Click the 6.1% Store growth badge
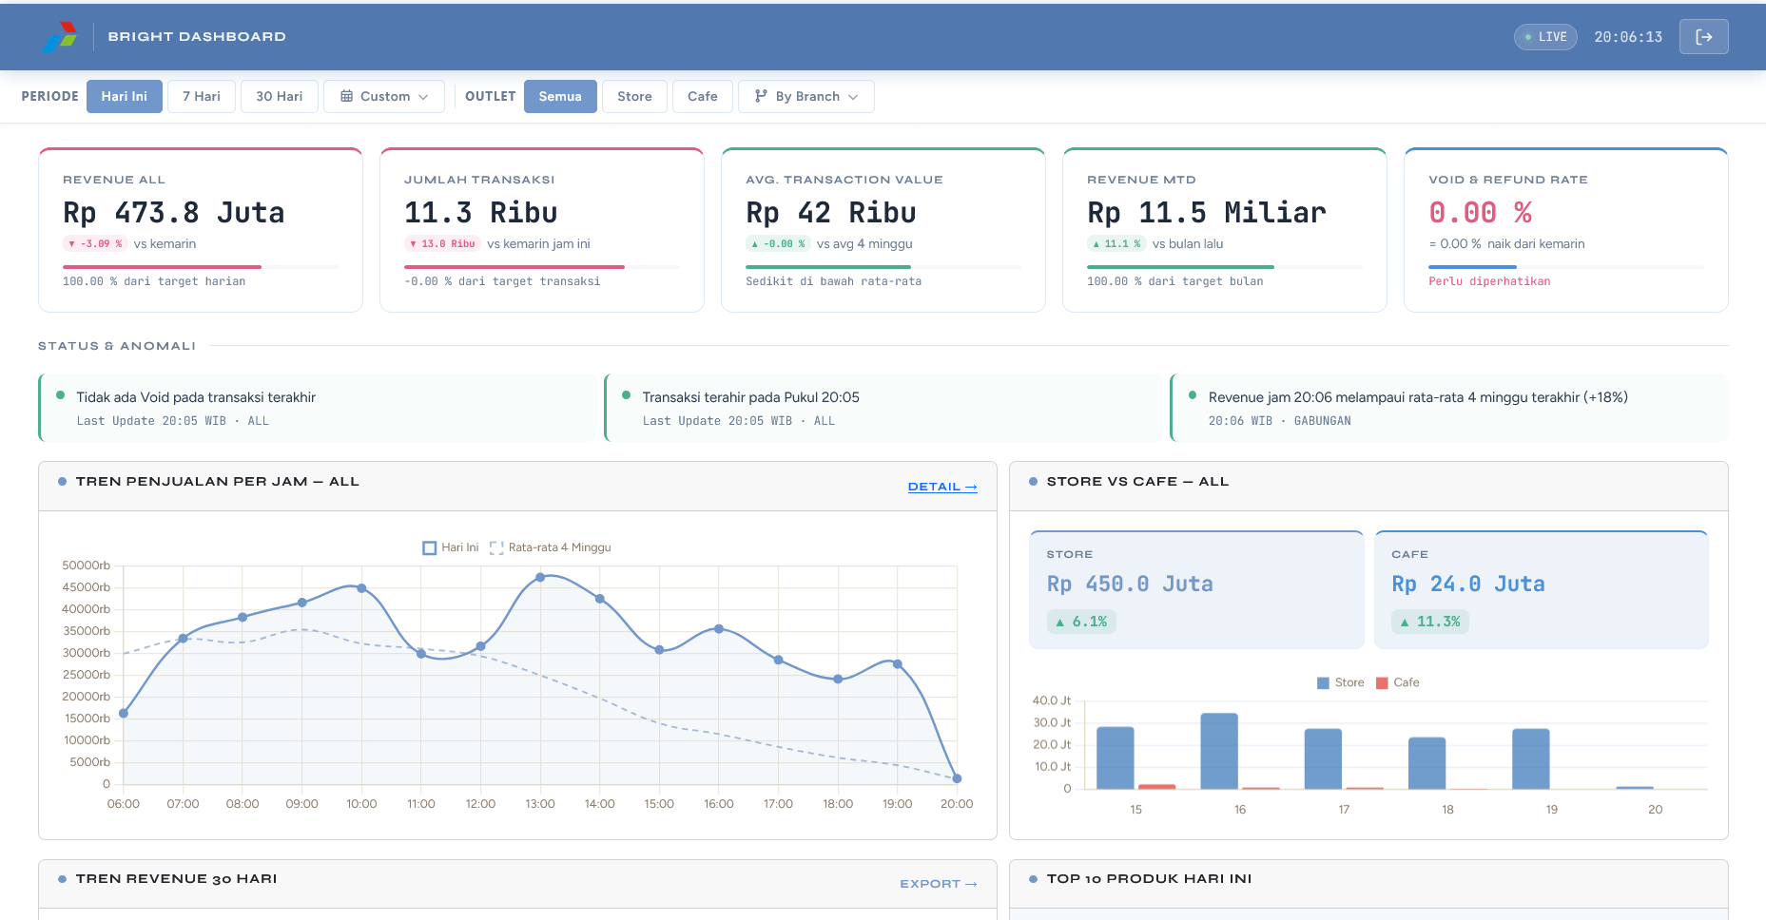Image resolution: width=1766 pixels, height=920 pixels. (1081, 622)
